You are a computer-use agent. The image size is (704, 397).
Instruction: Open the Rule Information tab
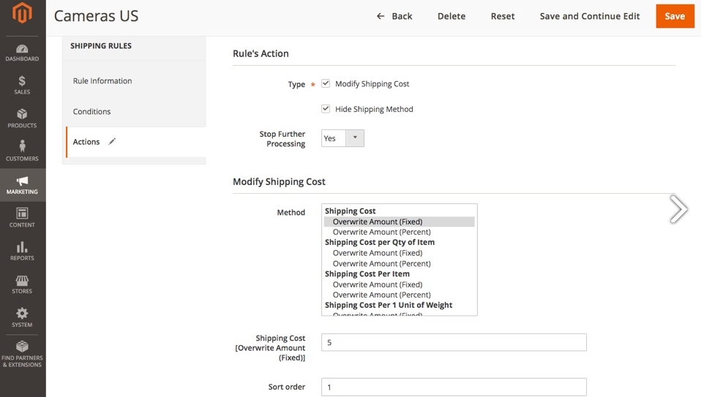tap(102, 80)
